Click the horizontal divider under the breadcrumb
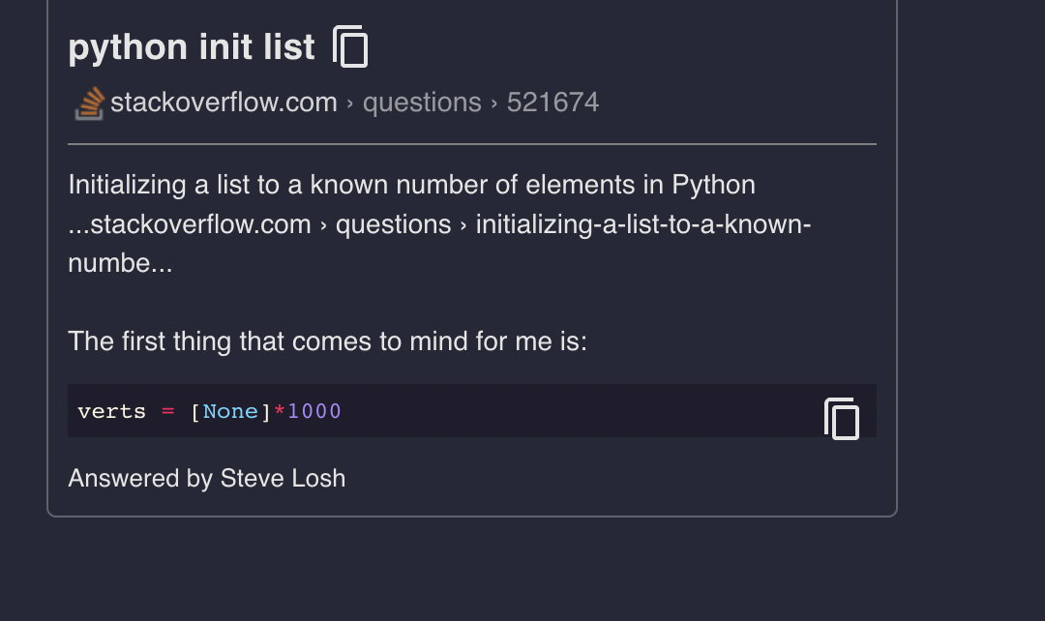The width and height of the screenshot is (1045, 621). pyautogui.click(x=471, y=144)
